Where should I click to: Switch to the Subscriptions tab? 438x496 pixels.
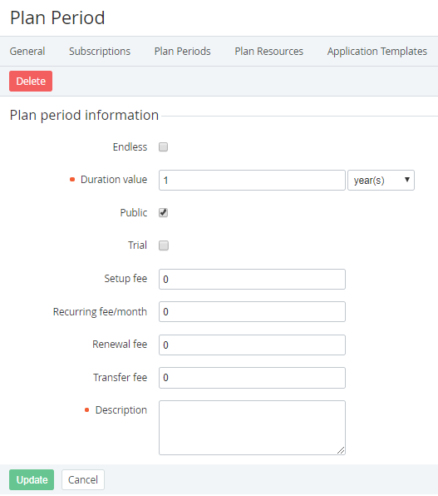100,52
